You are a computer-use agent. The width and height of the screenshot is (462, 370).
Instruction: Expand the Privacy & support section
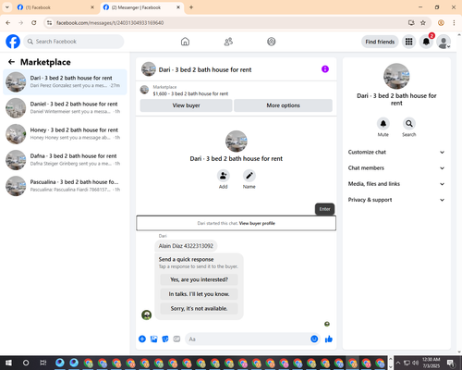(x=396, y=200)
